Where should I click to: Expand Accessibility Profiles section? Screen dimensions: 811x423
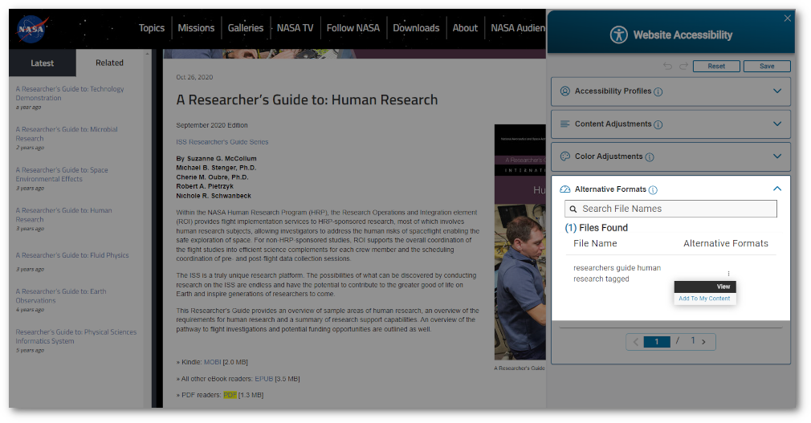pos(776,91)
